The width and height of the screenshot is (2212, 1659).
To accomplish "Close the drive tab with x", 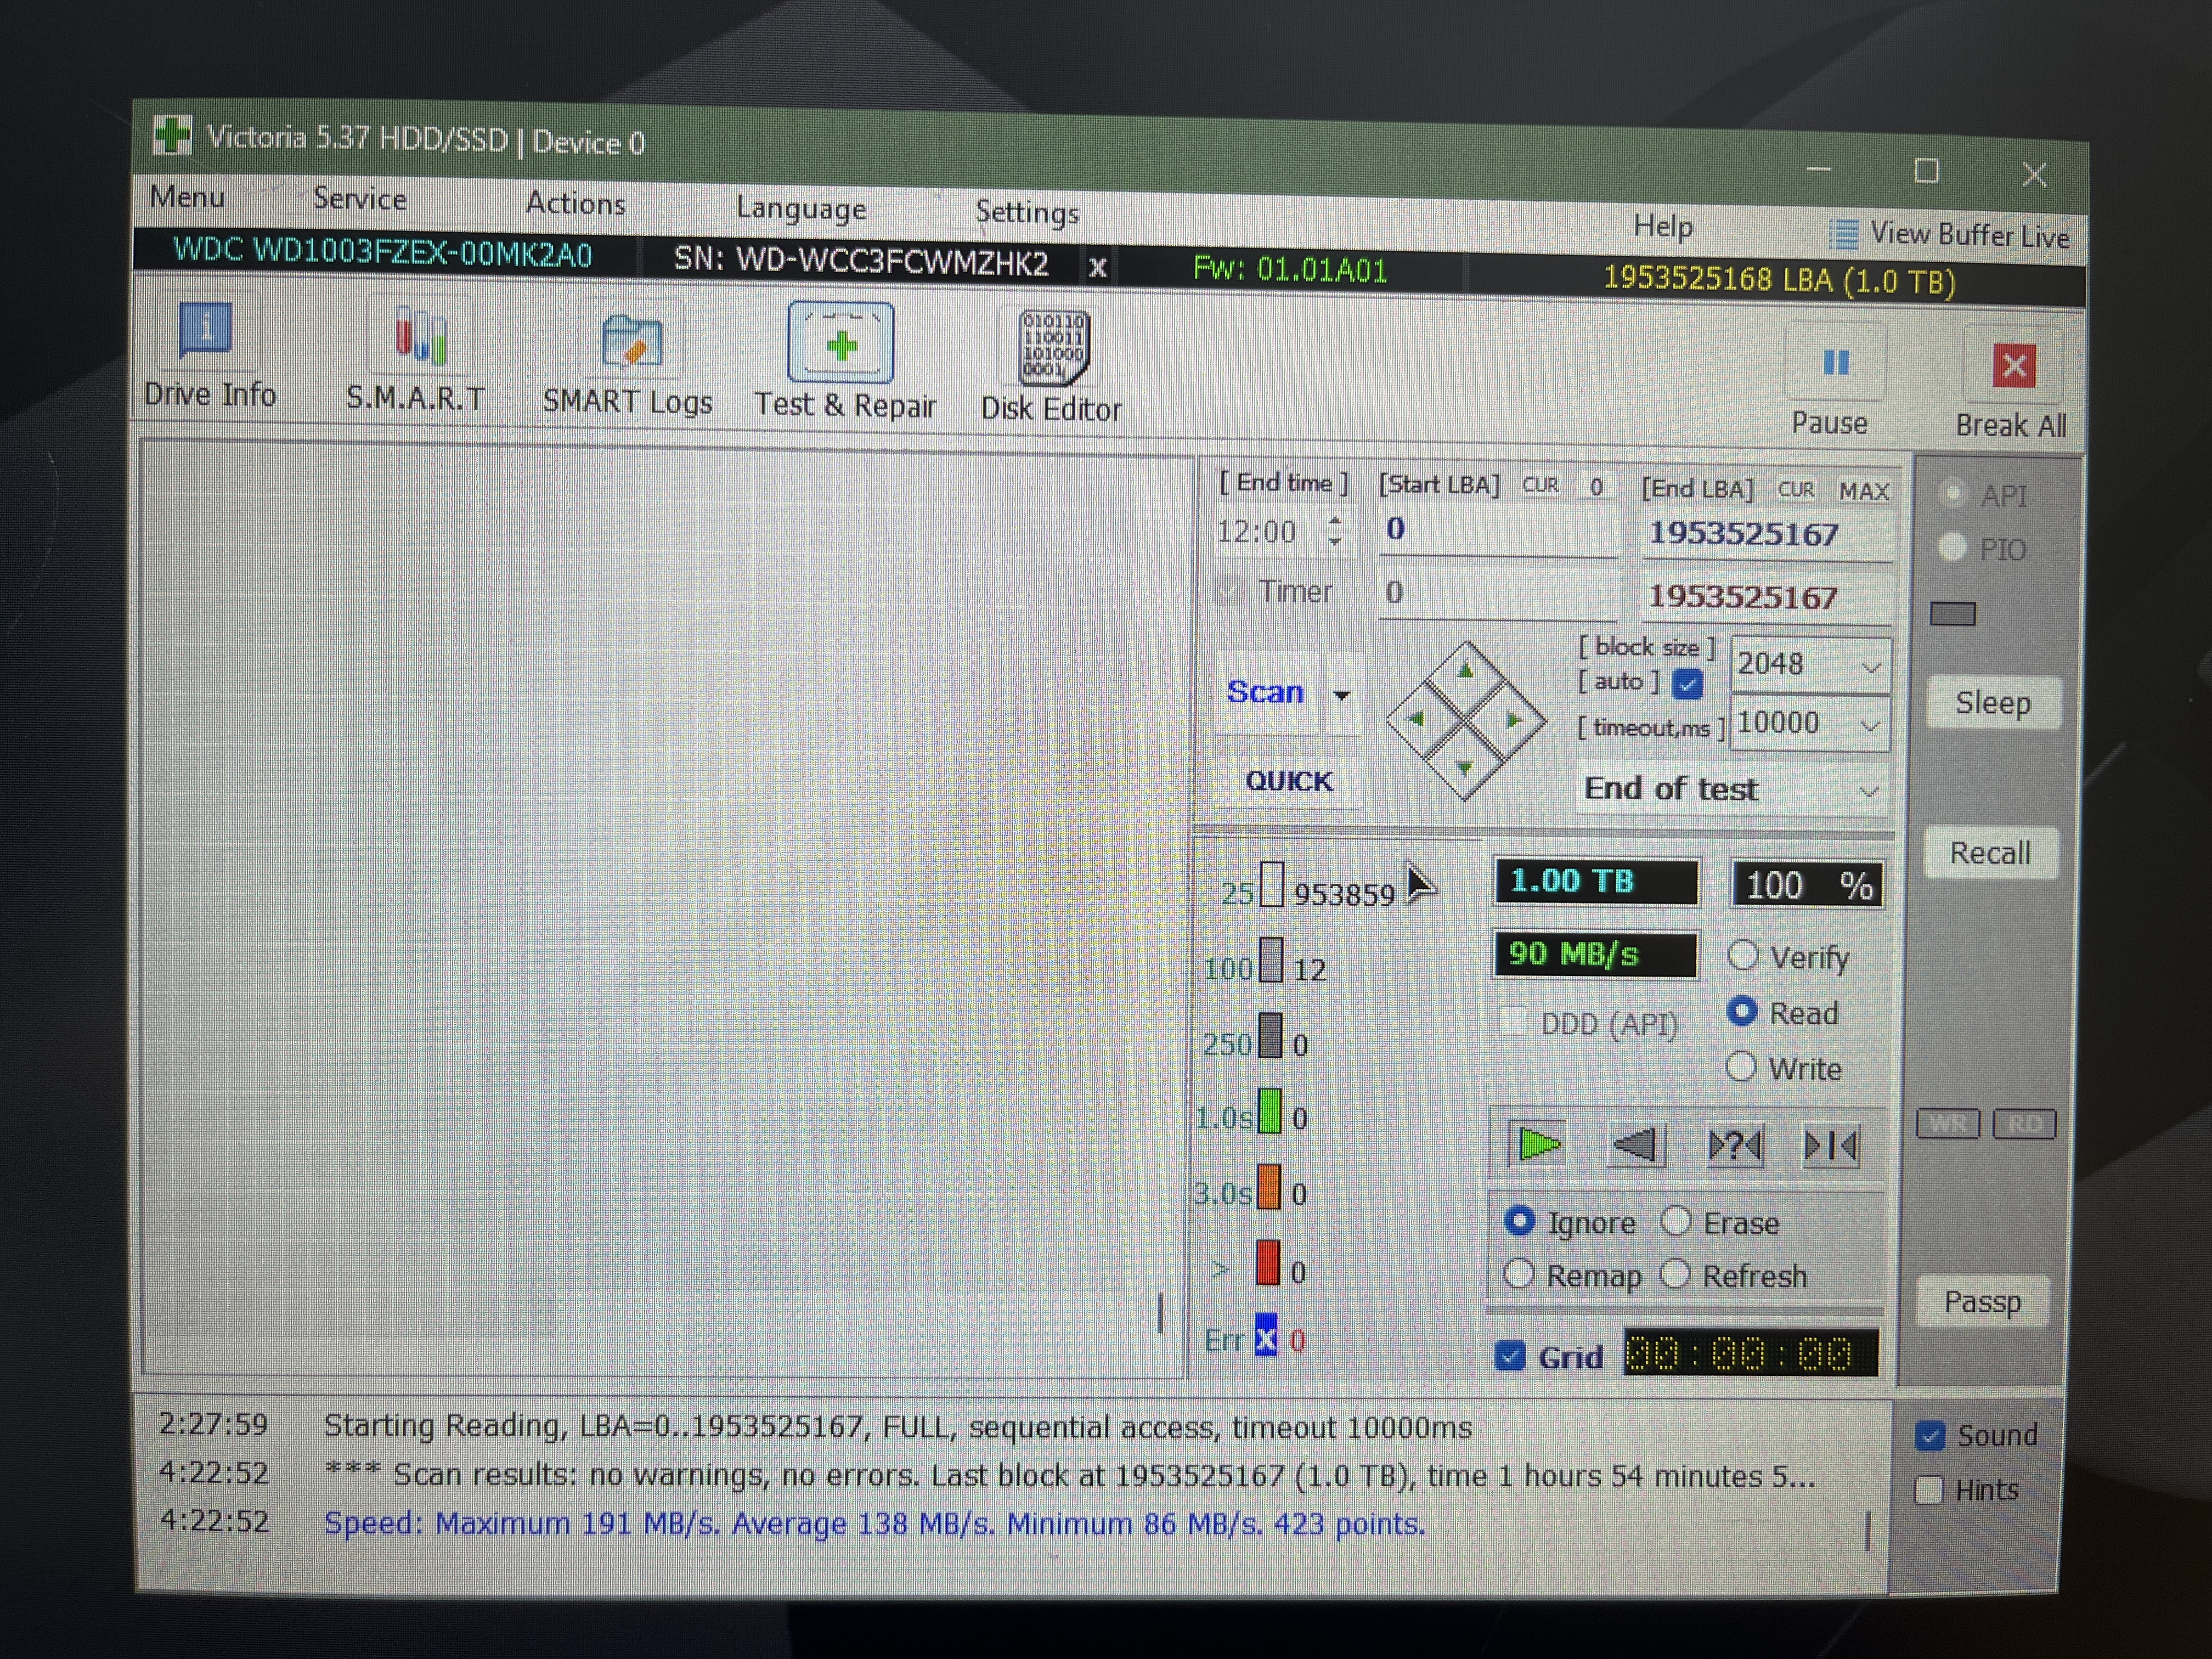I will point(1097,268).
